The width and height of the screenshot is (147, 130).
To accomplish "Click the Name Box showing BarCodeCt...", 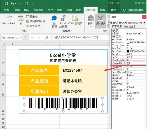I will (10, 37).
